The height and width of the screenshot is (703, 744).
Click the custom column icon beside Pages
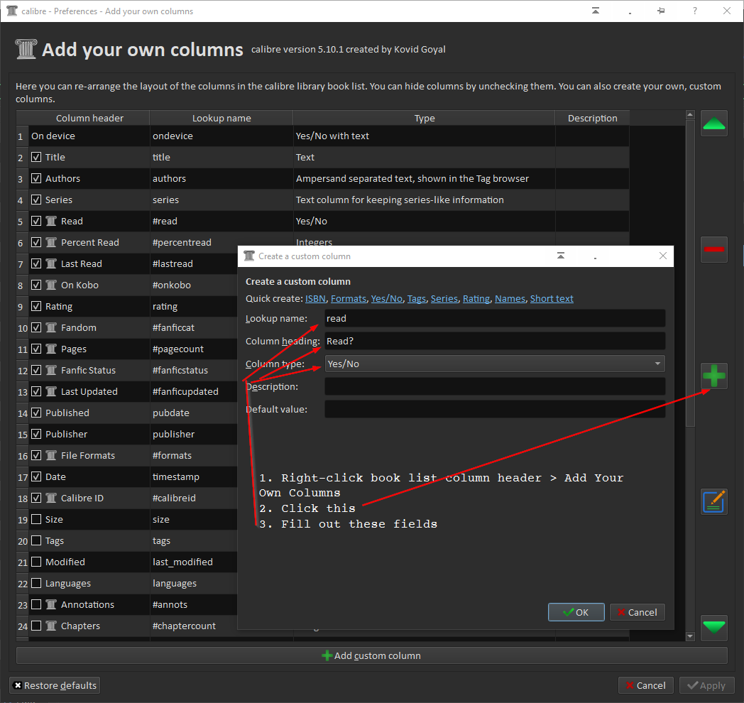(51, 349)
